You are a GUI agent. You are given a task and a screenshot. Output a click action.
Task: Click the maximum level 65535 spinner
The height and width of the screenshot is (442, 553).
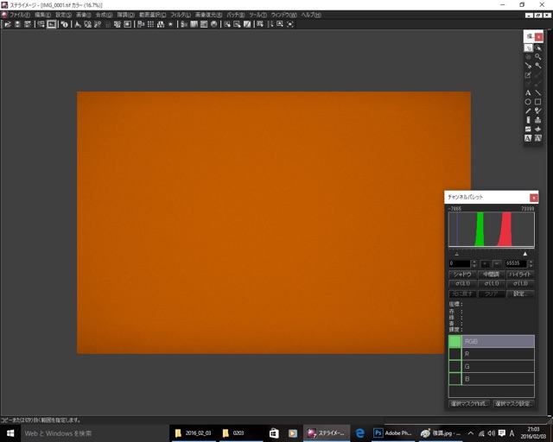tap(518, 263)
